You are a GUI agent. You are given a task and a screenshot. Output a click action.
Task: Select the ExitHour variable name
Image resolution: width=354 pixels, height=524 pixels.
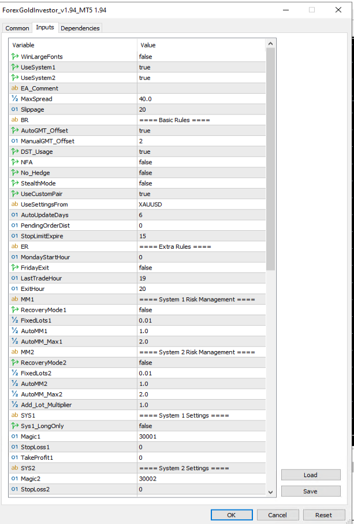click(x=32, y=289)
